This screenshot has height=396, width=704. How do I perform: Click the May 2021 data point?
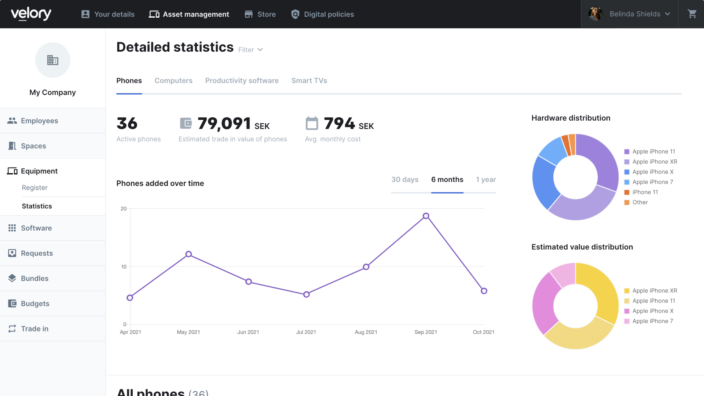188,254
